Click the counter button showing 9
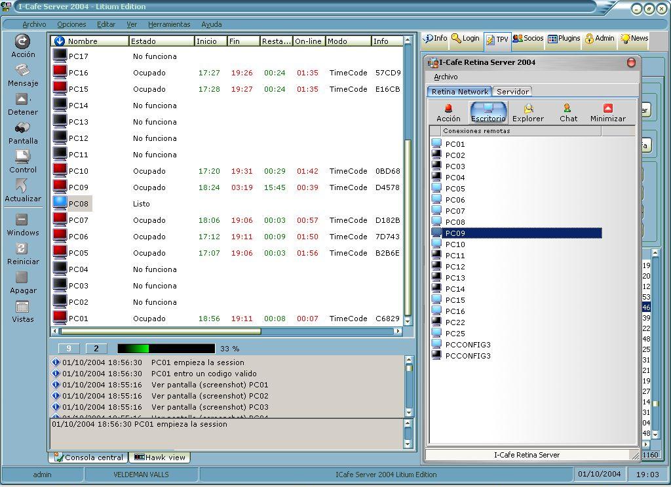 68,348
